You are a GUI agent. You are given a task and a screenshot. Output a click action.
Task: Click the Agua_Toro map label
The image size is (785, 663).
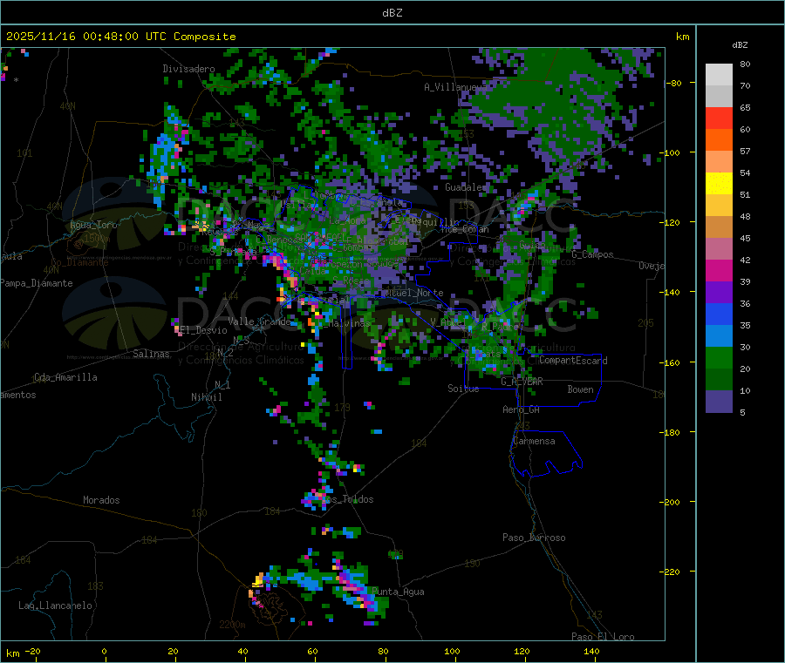pyautogui.click(x=93, y=225)
